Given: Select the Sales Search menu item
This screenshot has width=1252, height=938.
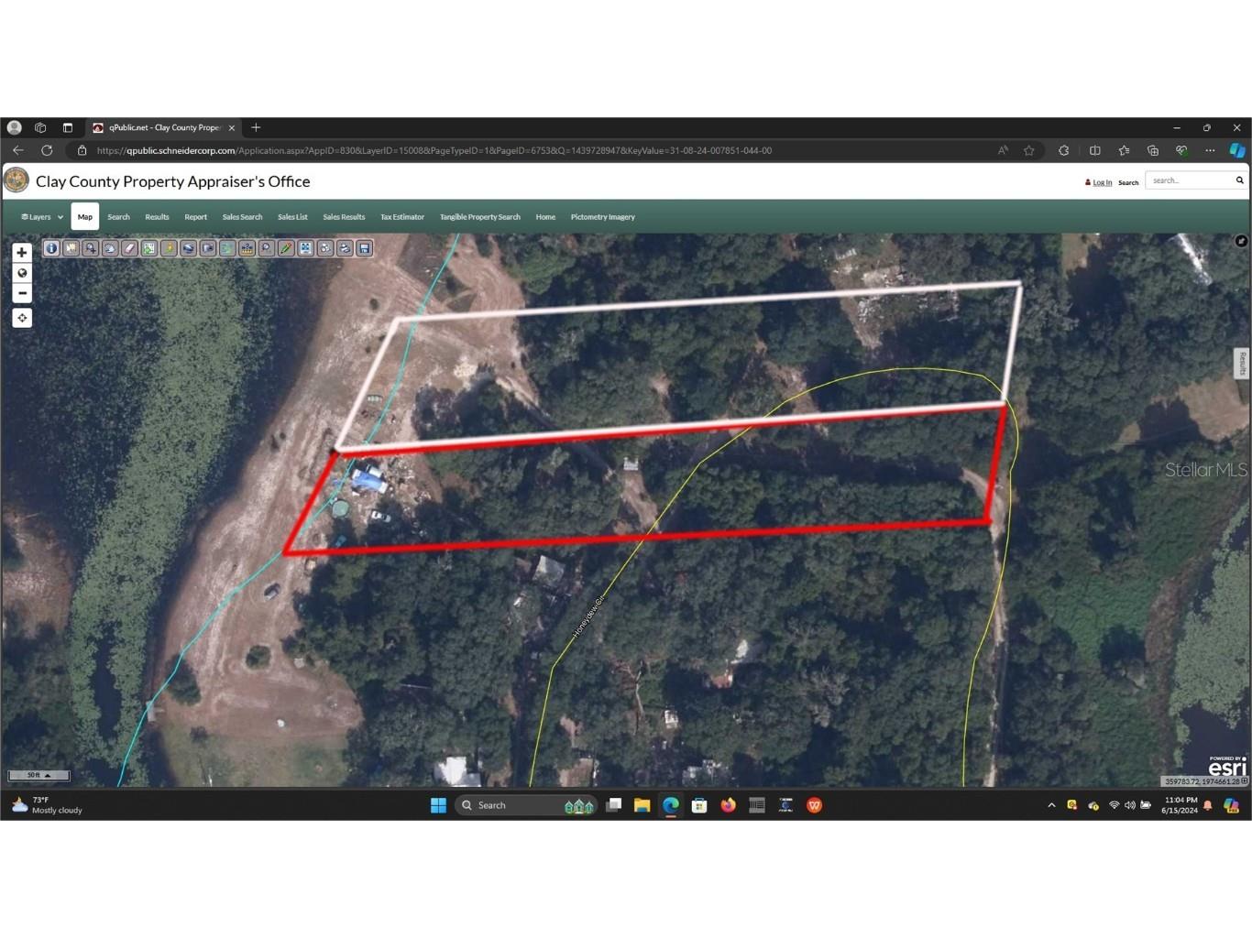Looking at the screenshot, I should click(242, 216).
